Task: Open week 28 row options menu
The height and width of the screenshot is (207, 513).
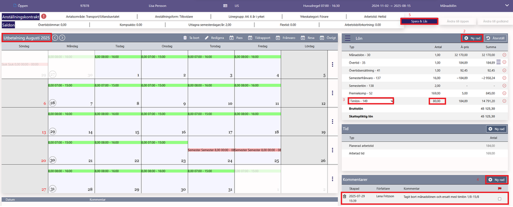Action: 333,92
